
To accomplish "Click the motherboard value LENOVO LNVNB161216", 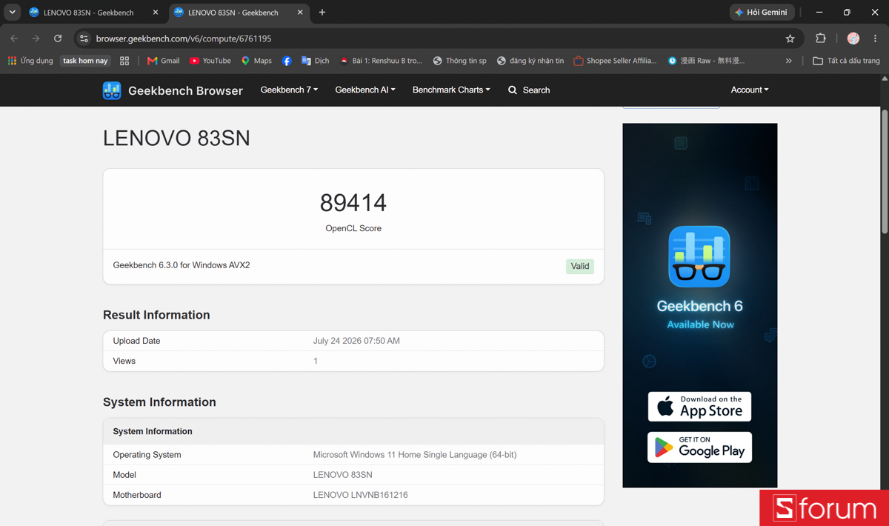I will (360, 495).
